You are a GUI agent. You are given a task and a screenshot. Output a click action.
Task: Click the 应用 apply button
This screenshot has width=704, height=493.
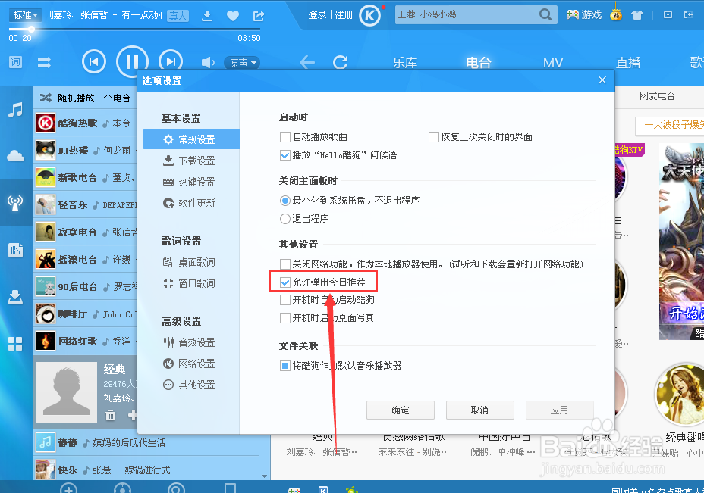click(559, 410)
